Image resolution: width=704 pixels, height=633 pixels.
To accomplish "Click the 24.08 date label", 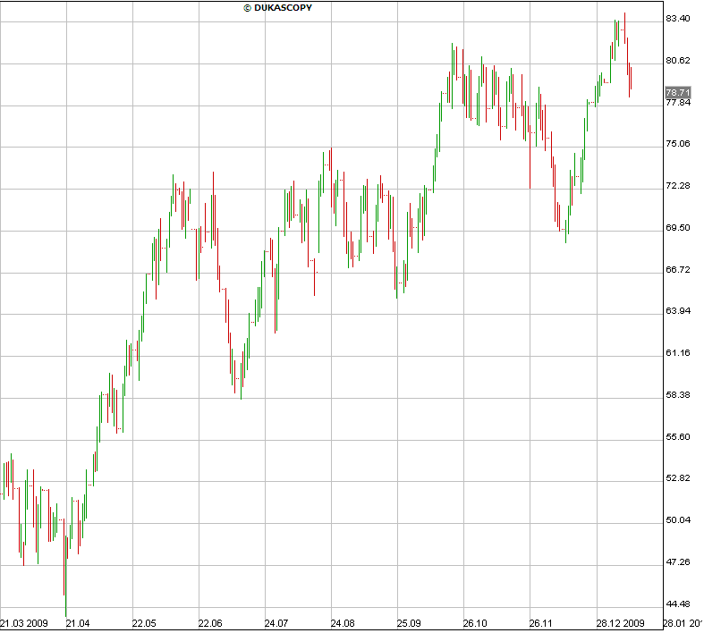I will [343, 623].
